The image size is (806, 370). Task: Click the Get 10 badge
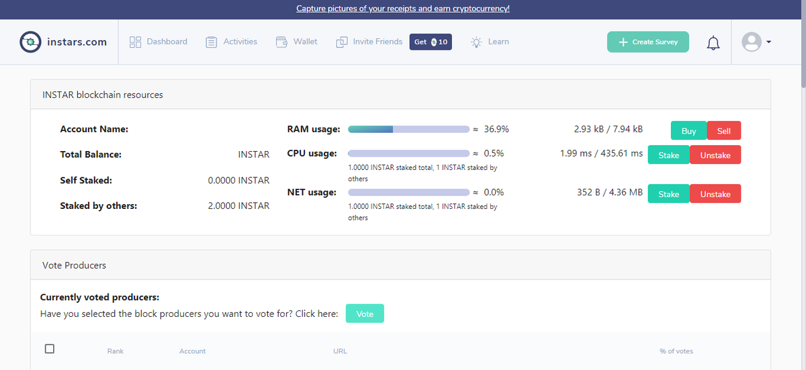point(431,42)
